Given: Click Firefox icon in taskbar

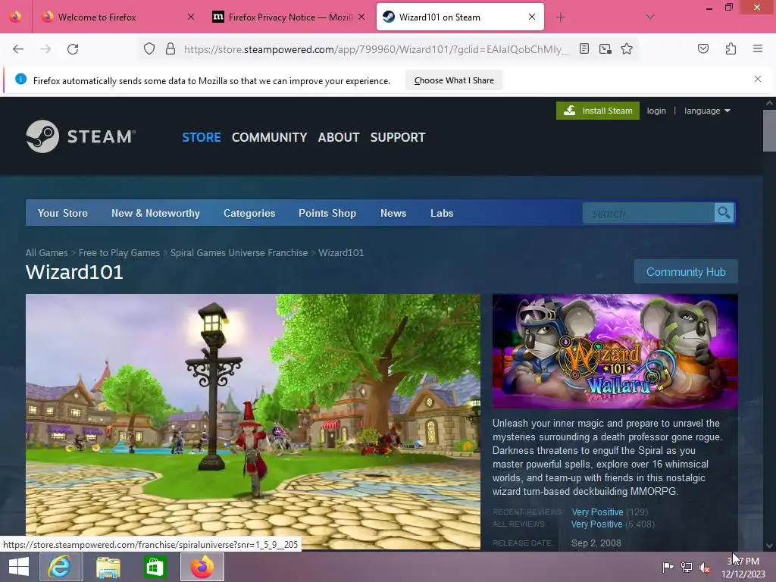Looking at the screenshot, I should pos(202,567).
